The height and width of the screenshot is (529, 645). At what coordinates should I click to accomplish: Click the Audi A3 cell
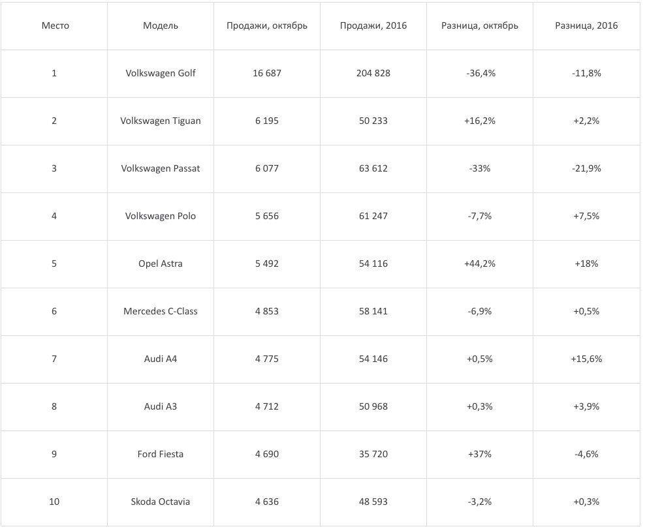[161, 406]
